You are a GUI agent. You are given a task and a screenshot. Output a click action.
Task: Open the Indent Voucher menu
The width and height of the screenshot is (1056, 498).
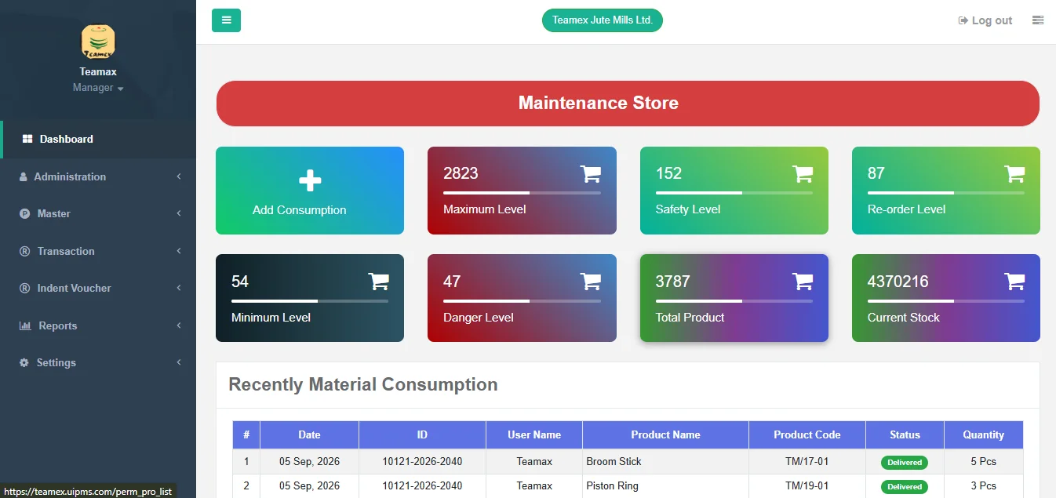(x=98, y=288)
